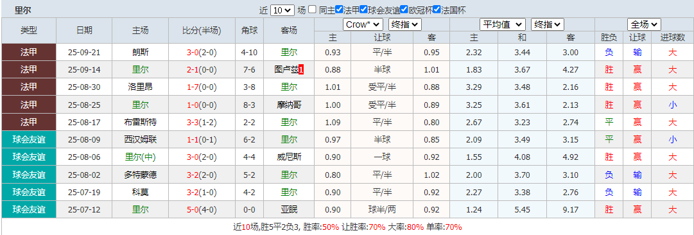The image size is (694, 235).
Task: Open team 西汉姆联 in the 25-08-09 row
Action: click(x=141, y=140)
